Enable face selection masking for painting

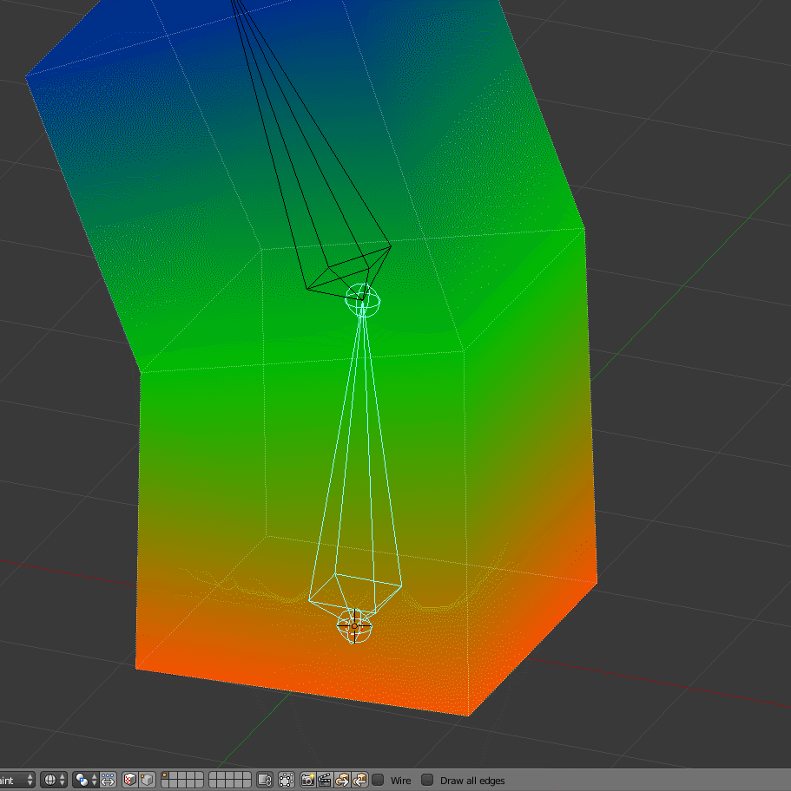[130, 780]
